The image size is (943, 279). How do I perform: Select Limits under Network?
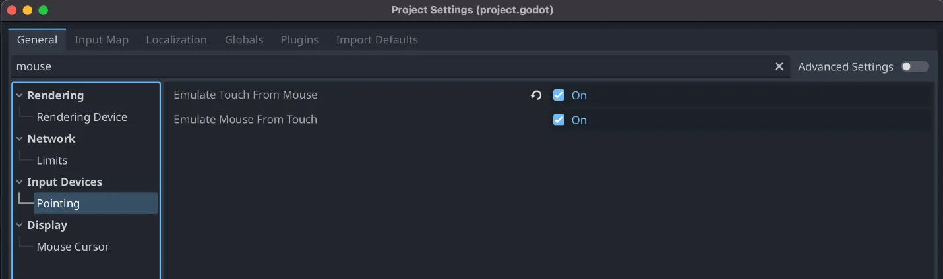pyautogui.click(x=52, y=161)
